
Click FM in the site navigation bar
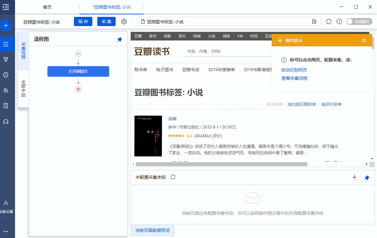click(x=240, y=36)
